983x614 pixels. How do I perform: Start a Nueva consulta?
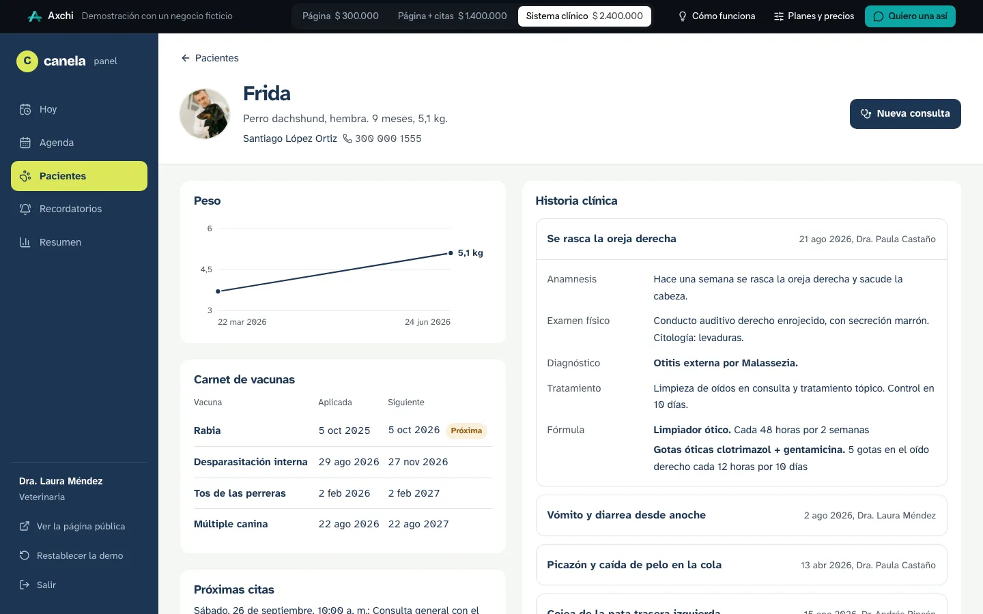coord(905,113)
